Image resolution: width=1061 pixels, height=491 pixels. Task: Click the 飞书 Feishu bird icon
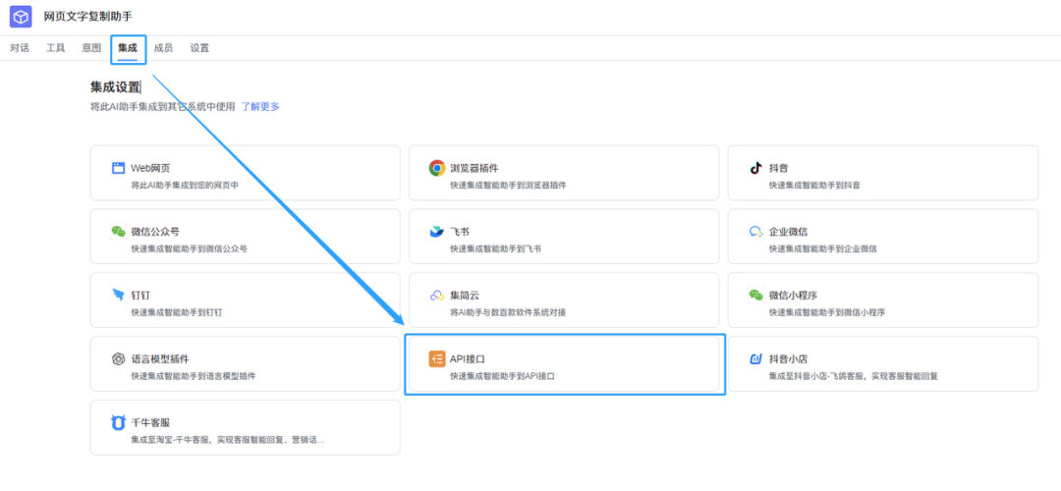pos(437,232)
